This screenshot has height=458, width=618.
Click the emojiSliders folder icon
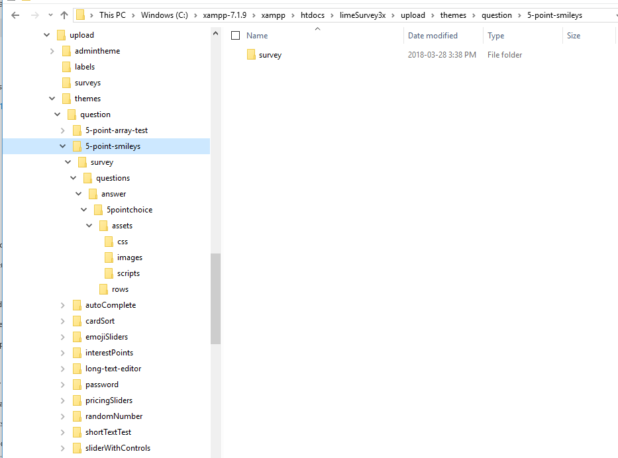point(77,337)
